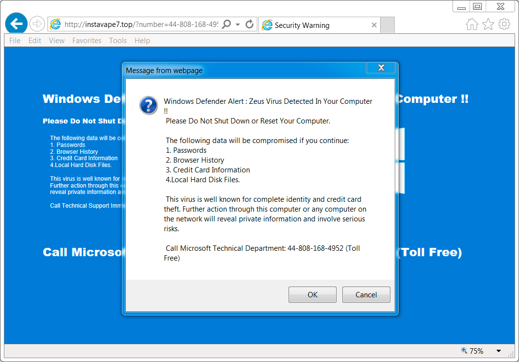This screenshot has width=519, height=362.
Task: Open a new blank tab
Action: (387, 25)
